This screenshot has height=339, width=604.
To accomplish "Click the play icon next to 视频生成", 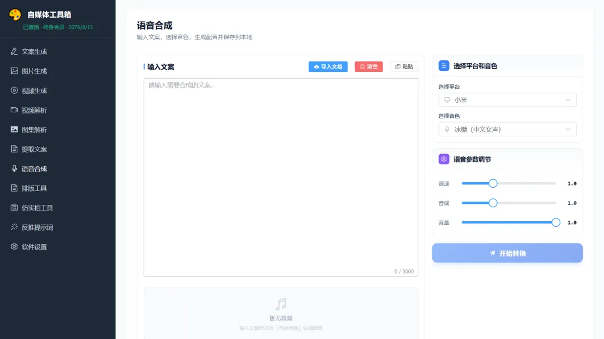I will click(x=14, y=90).
